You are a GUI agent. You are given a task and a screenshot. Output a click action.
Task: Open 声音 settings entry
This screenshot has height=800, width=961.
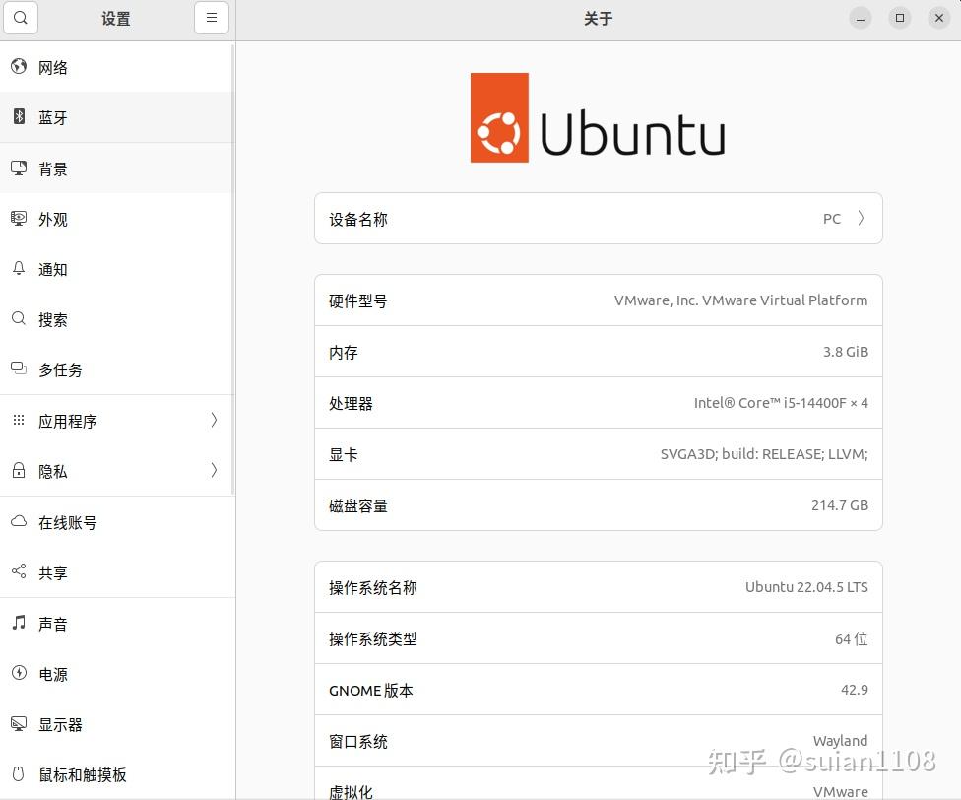click(x=116, y=623)
